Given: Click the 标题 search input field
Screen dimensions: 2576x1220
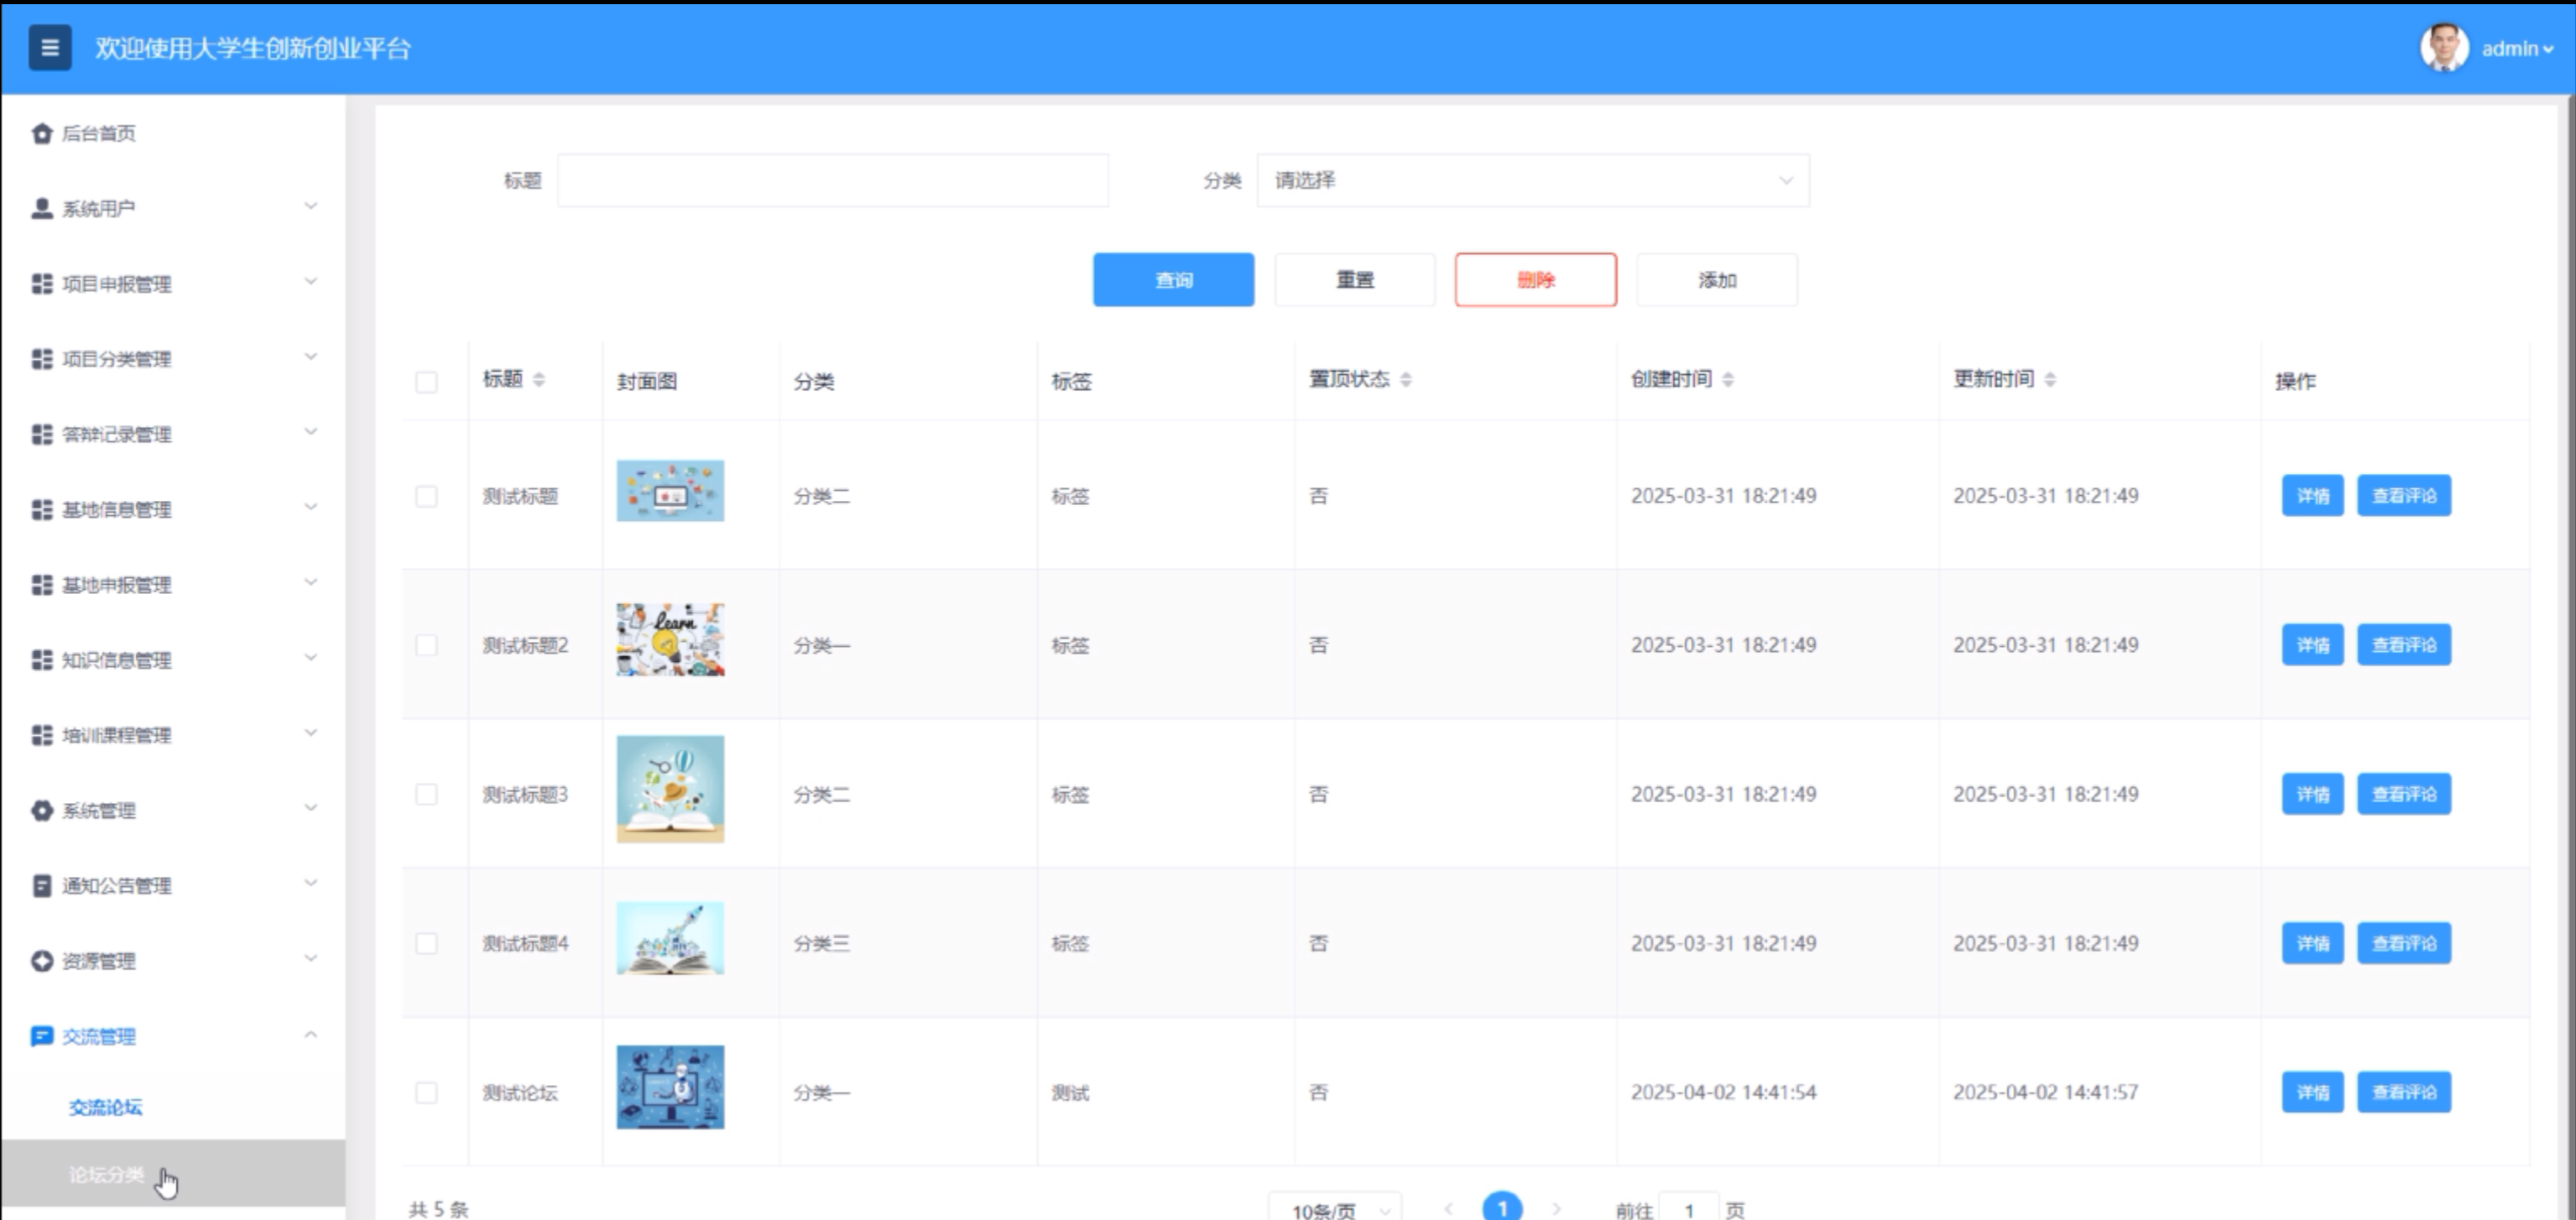Looking at the screenshot, I should click(x=832, y=181).
